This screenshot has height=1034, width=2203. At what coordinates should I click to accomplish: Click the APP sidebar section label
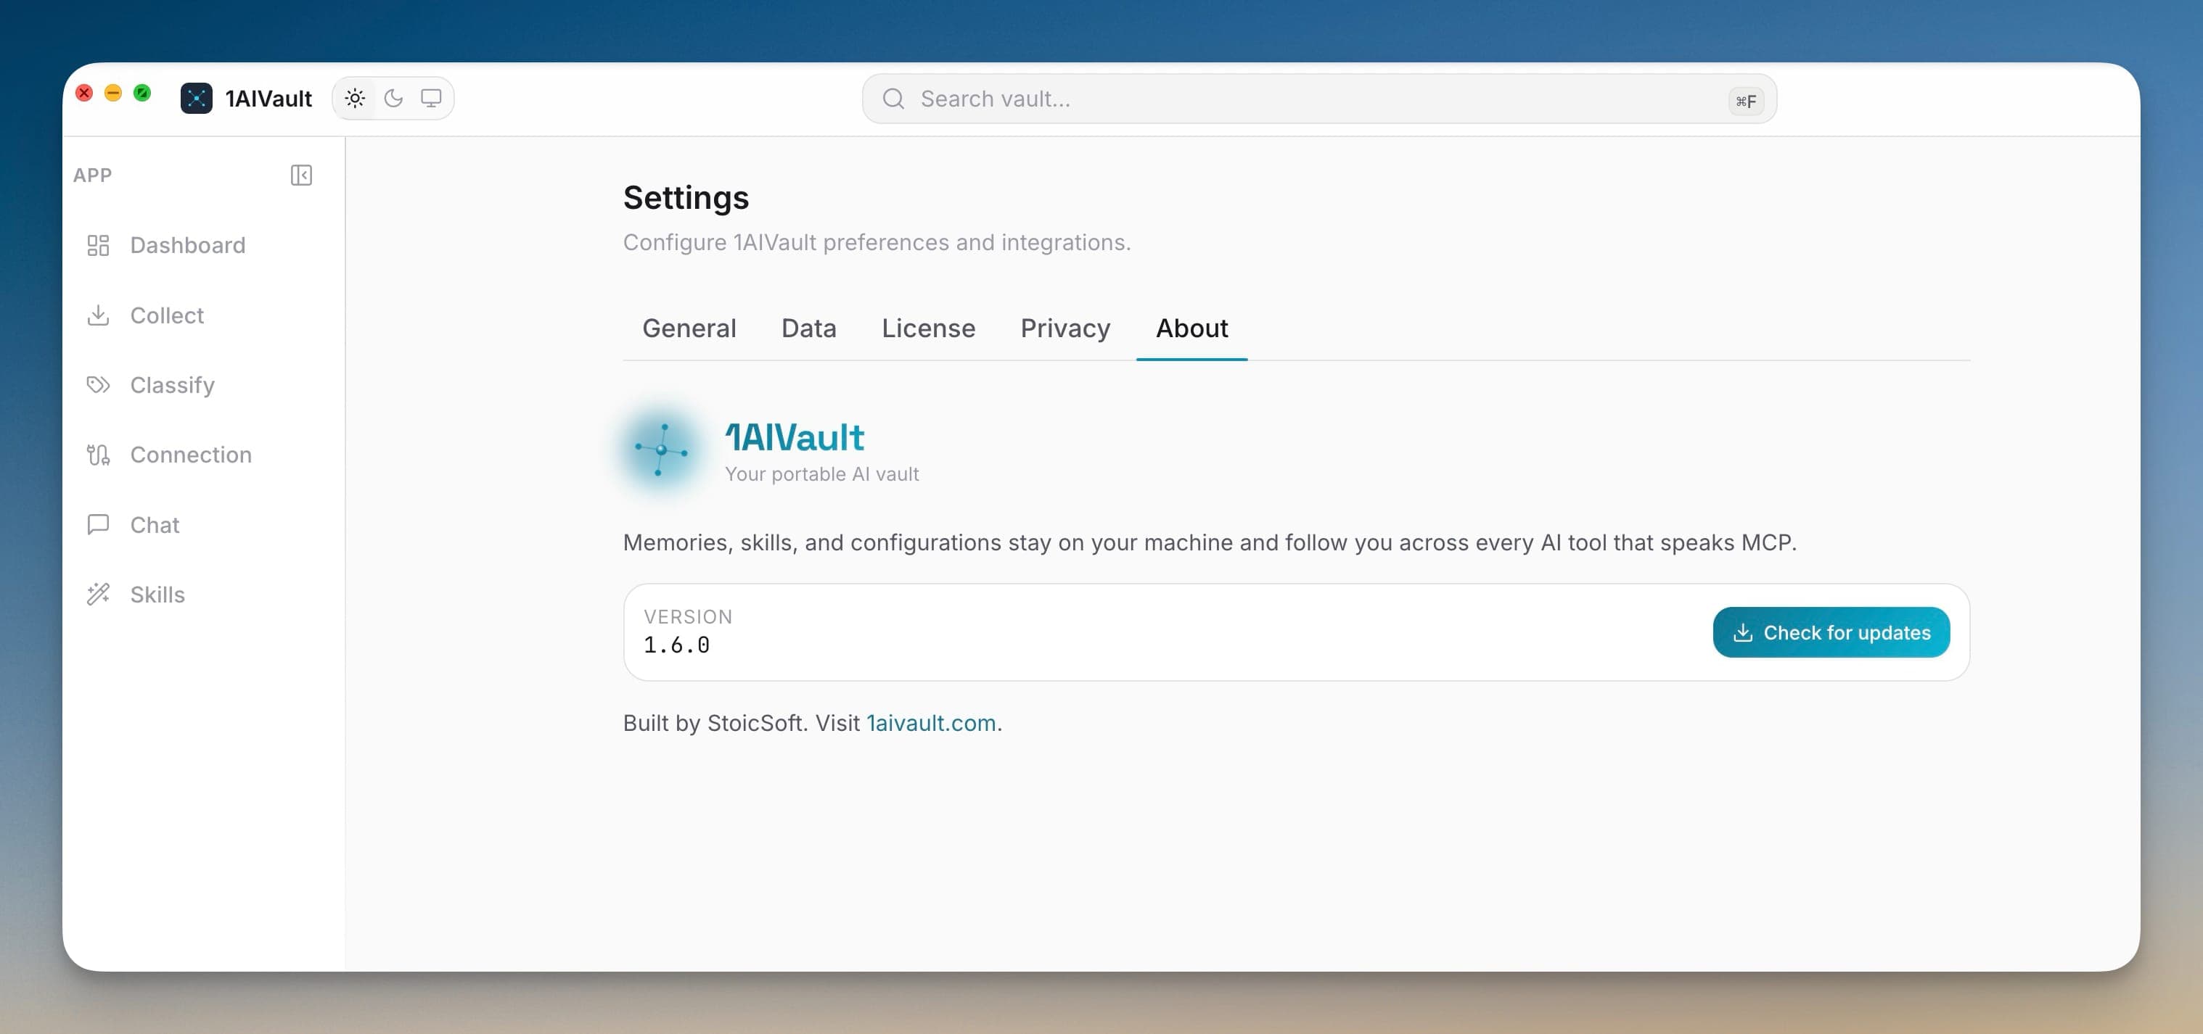coord(92,175)
